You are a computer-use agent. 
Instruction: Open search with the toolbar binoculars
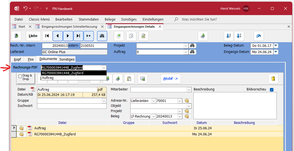coord(102,36)
